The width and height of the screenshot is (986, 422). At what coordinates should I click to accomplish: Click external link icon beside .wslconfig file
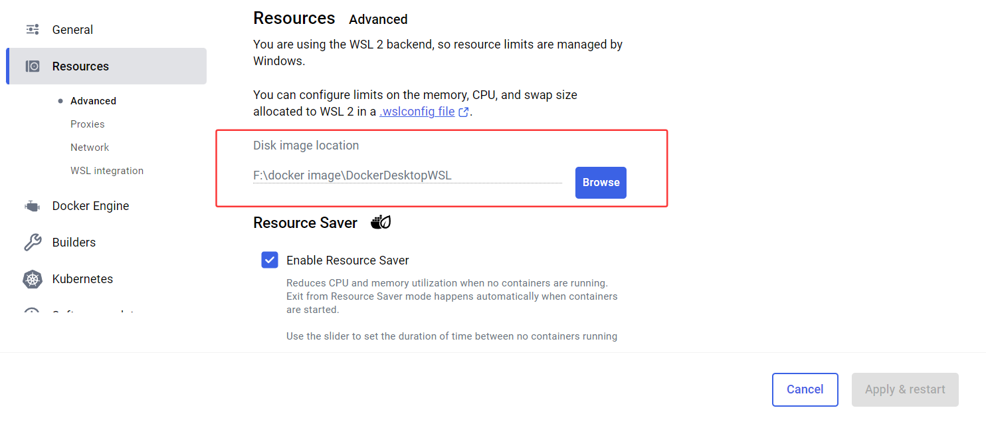pos(464,112)
